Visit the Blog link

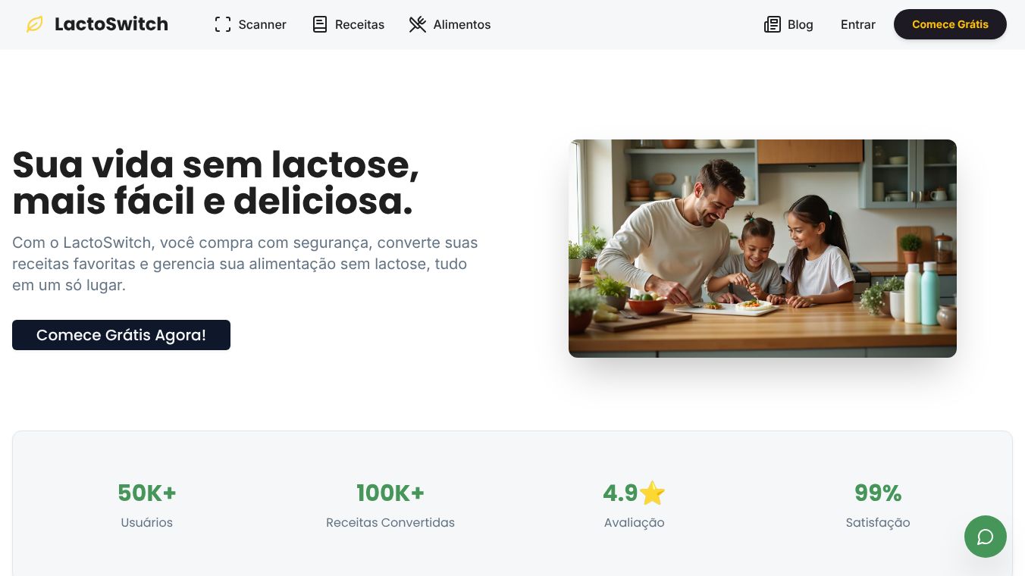(788, 24)
